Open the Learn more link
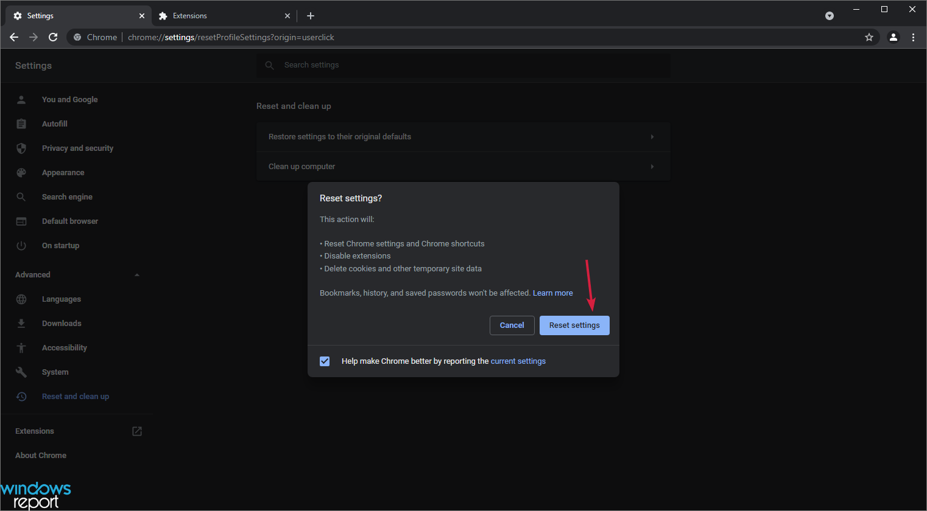This screenshot has height=511, width=927. pyautogui.click(x=552, y=293)
